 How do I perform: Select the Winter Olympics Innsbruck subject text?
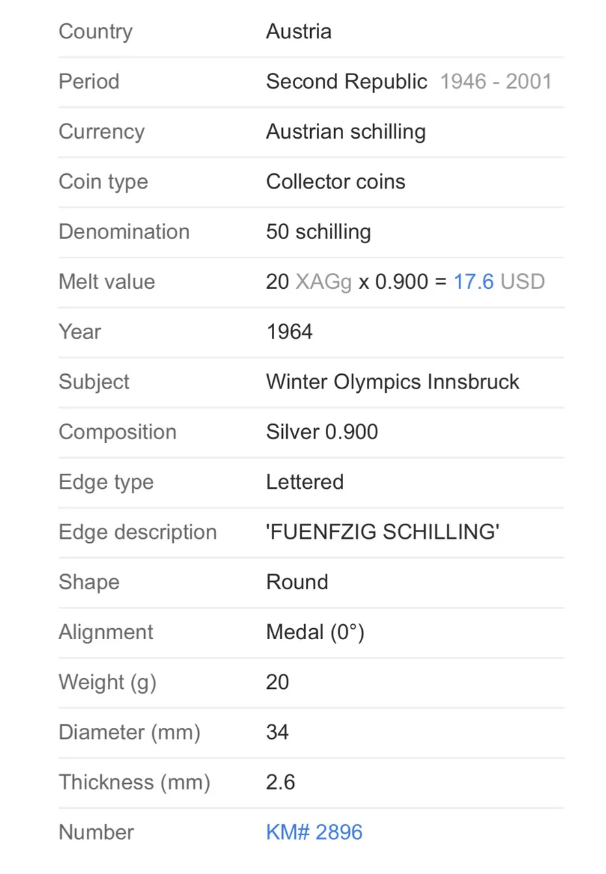point(393,382)
